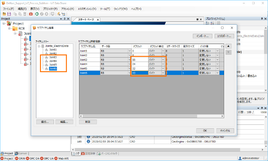The width and height of the screenshot is (268, 161).
Task: Click the offset field for Joint4 row
Action: click(x=139, y=64)
